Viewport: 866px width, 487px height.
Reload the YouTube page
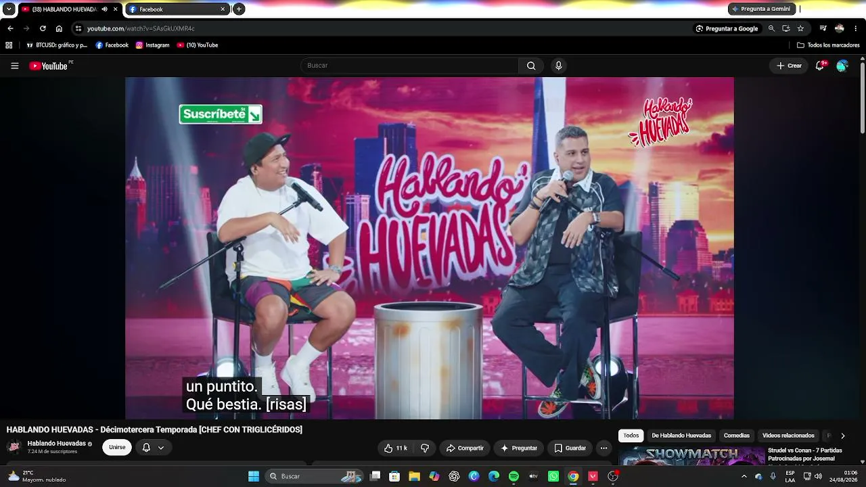pos(43,28)
